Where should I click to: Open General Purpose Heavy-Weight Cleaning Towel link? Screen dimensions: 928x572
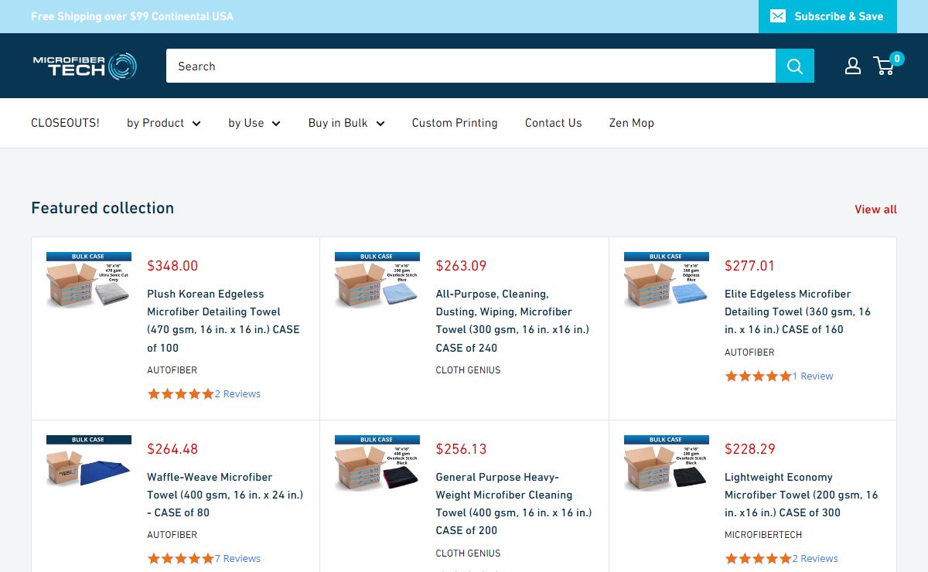513,504
